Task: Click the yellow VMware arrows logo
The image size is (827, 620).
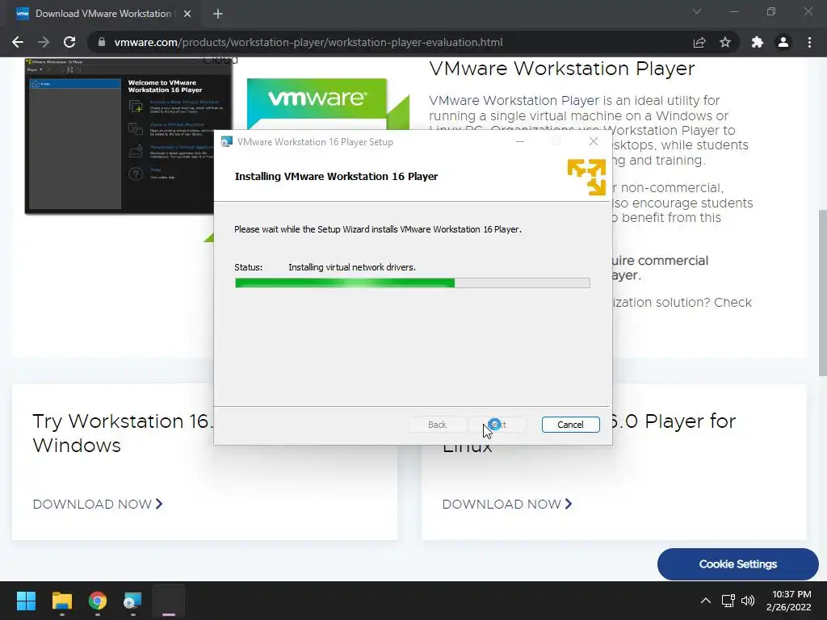Action: pos(586,178)
